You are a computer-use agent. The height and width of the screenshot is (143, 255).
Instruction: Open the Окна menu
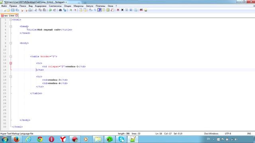(x=110, y=6)
